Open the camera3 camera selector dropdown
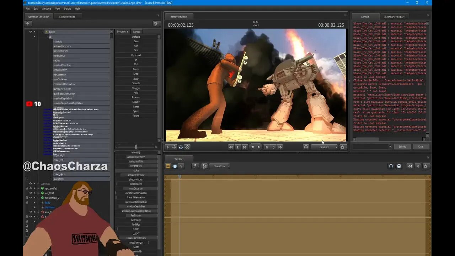 pyautogui.click(x=324, y=147)
